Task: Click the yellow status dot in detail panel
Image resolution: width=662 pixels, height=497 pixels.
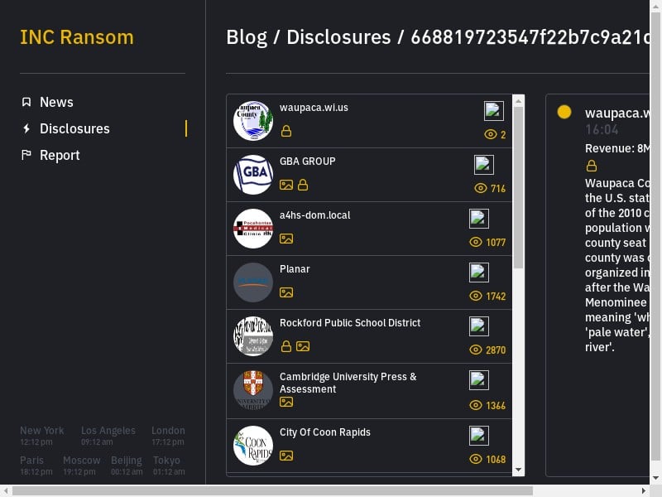Action: point(564,112)
